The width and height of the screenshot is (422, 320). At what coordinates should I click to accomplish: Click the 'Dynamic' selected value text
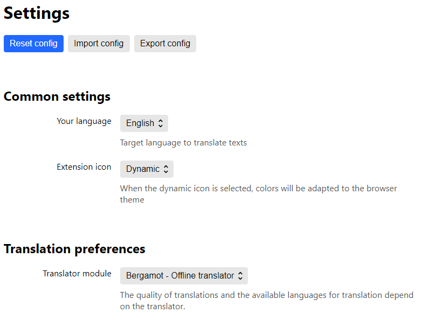click(142, 169)
